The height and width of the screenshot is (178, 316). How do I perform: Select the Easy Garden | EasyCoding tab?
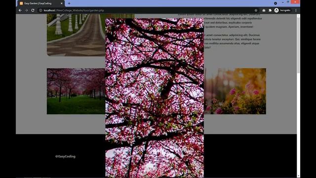41,3
